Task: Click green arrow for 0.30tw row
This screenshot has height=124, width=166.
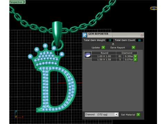Action: (136, 56)
